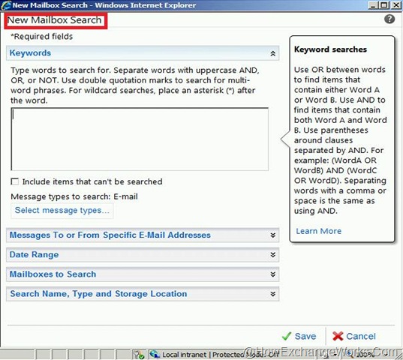Screen dimensions: 403x360
Task: Minimize the Internet Explorer window
Action: [373, 5]
